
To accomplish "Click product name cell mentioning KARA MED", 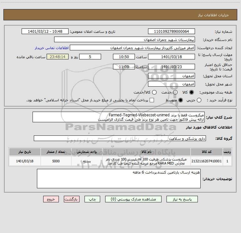I will pyautogui.click(x=146, y=161).
